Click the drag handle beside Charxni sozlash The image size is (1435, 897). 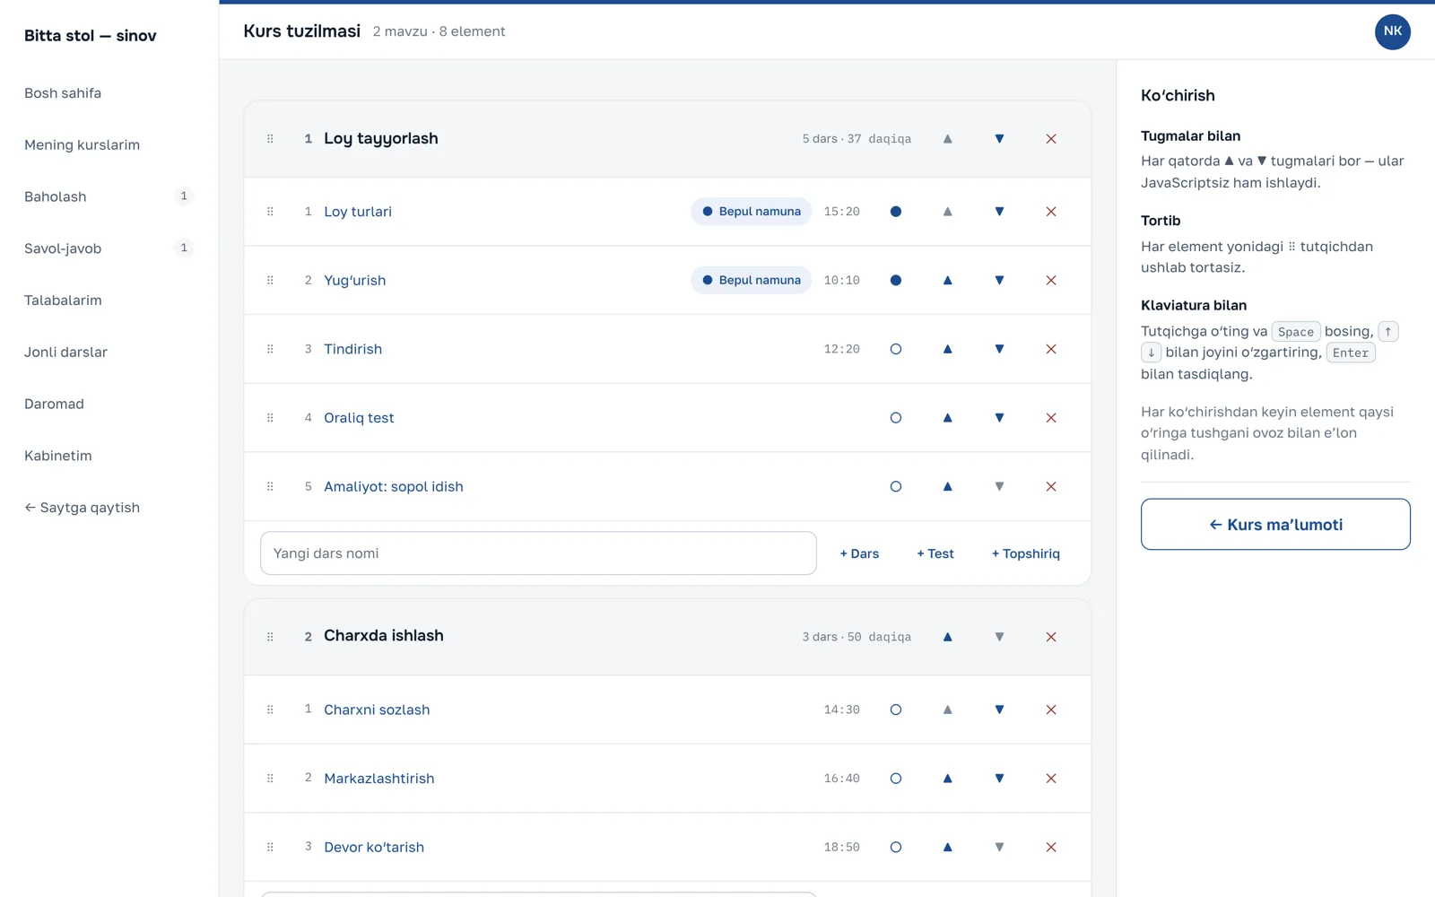[270, 710]
